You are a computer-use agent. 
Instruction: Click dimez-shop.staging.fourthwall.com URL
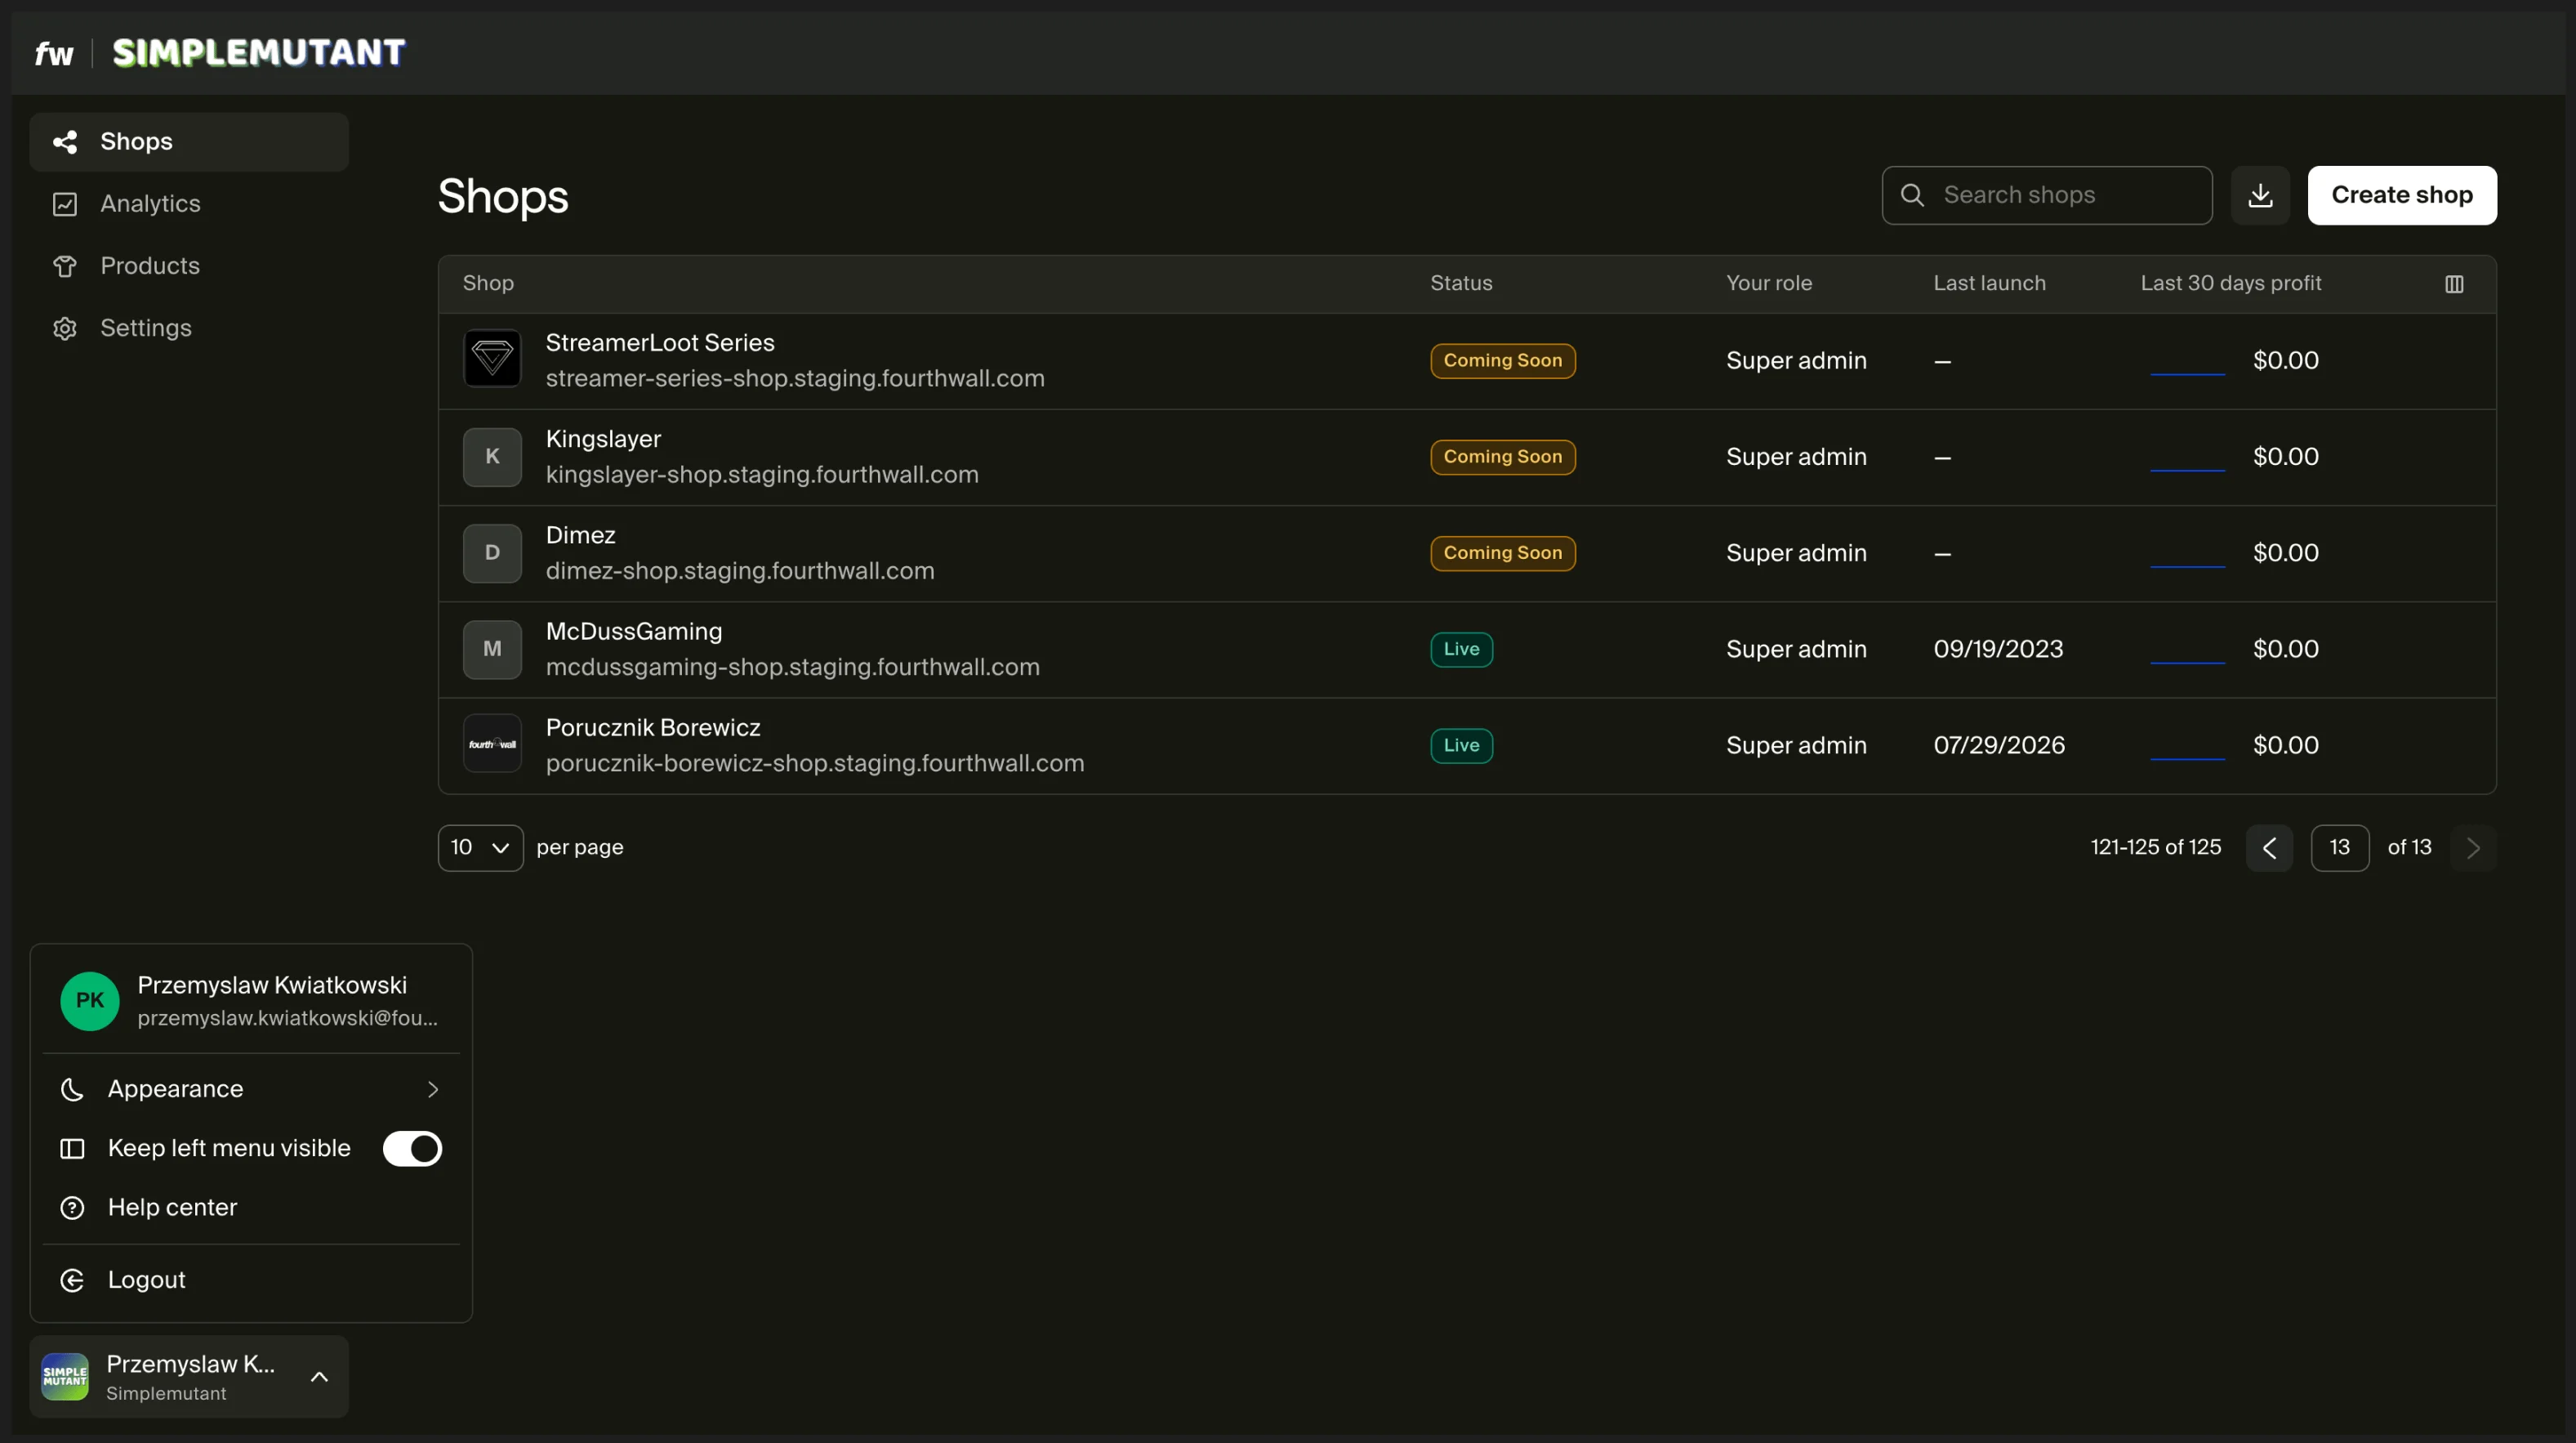click(740, 570)
